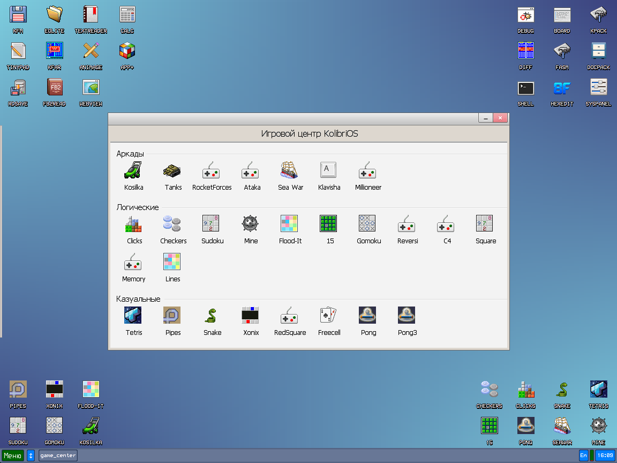The image size is (617, 463).
Task: Open Tetris in Game Center window
Action: (133, 322)
